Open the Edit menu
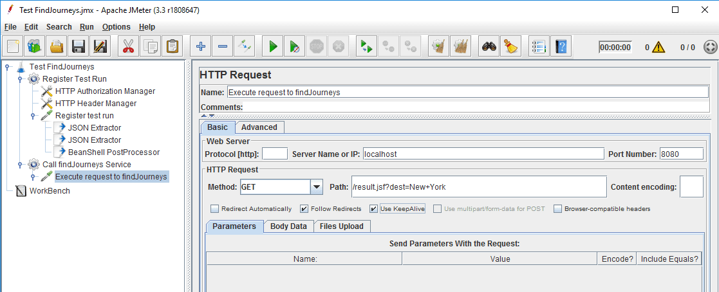 (x=31, y=27)
